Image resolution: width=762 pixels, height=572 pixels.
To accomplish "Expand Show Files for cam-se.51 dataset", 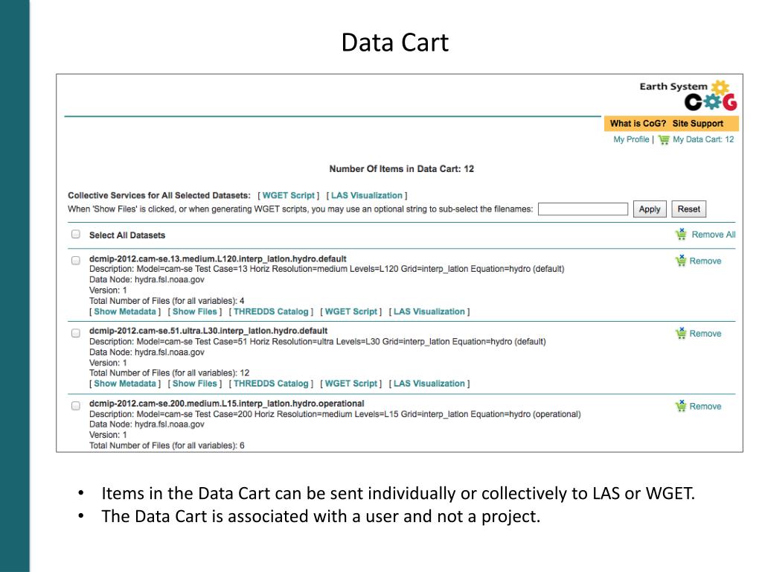I will 194,384.
